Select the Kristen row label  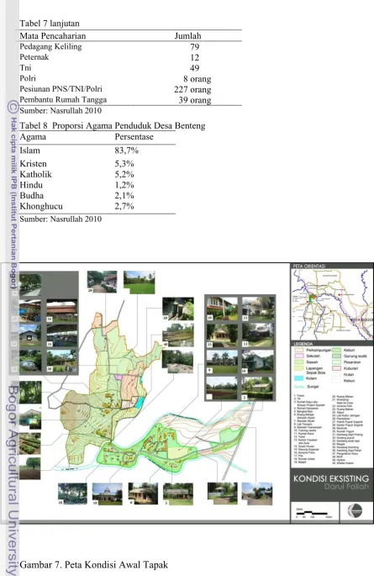[x=33, y=163]
